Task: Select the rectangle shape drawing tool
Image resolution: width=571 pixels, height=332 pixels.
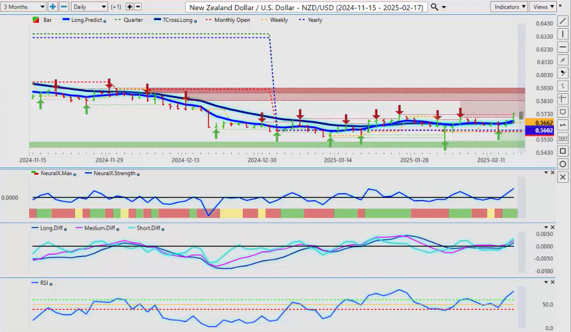Action: point(562,151)
